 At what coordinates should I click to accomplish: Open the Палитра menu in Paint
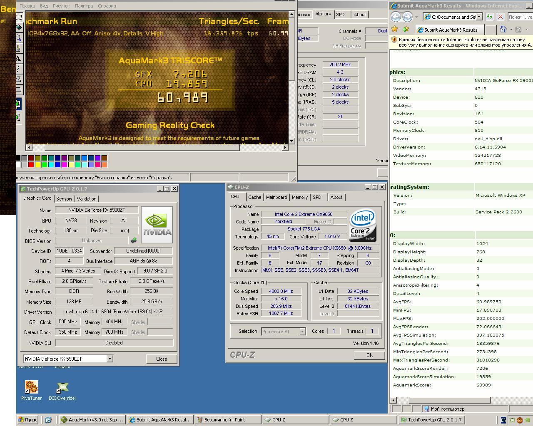point(84,6)
